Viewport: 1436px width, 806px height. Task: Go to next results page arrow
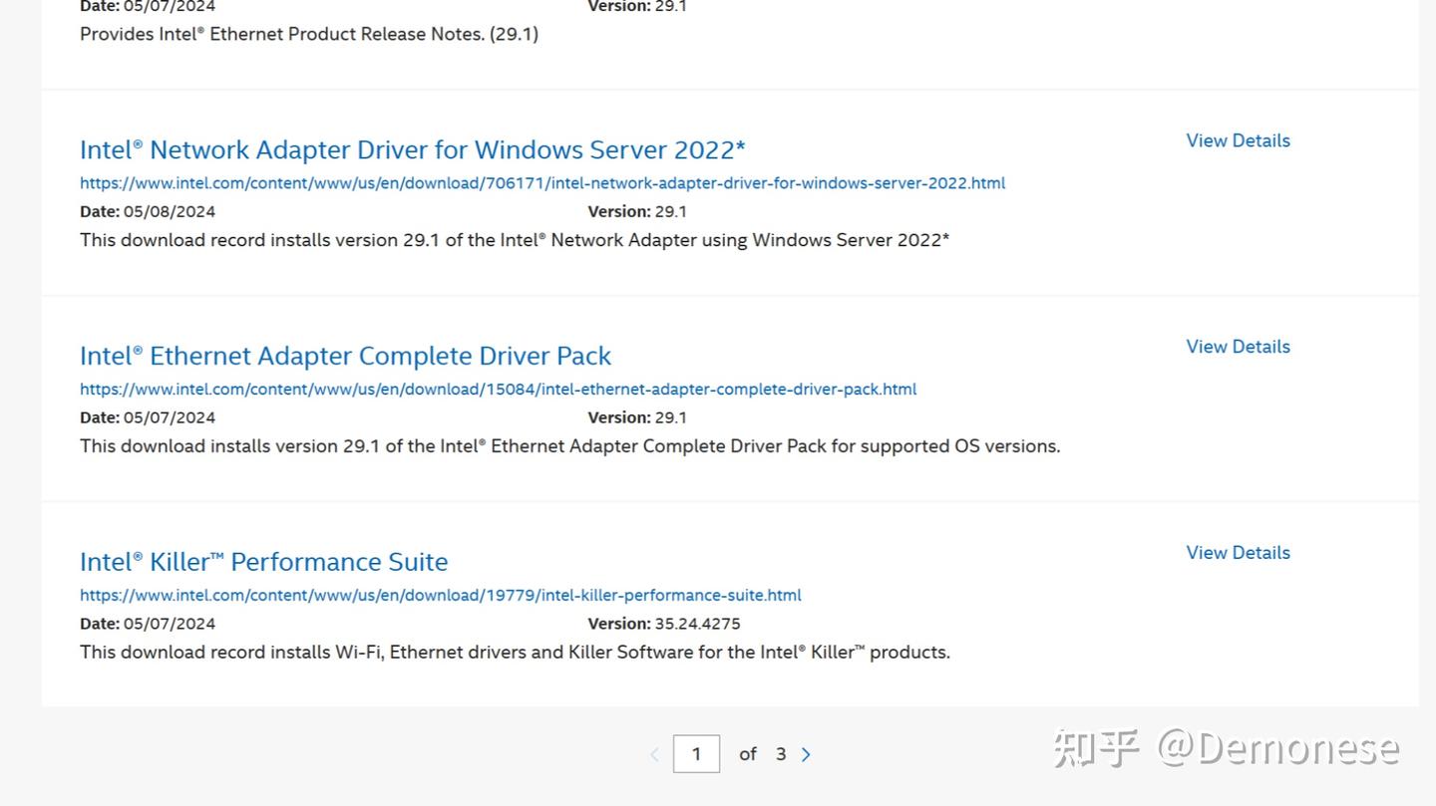coord(806,755)
